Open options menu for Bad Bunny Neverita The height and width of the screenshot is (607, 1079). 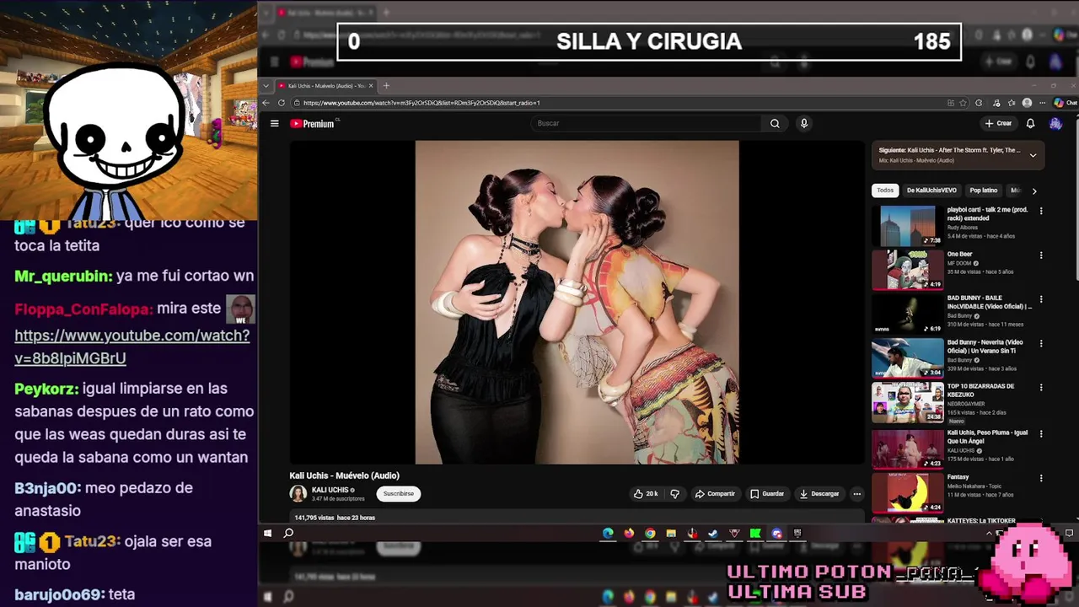point(1041,344)
